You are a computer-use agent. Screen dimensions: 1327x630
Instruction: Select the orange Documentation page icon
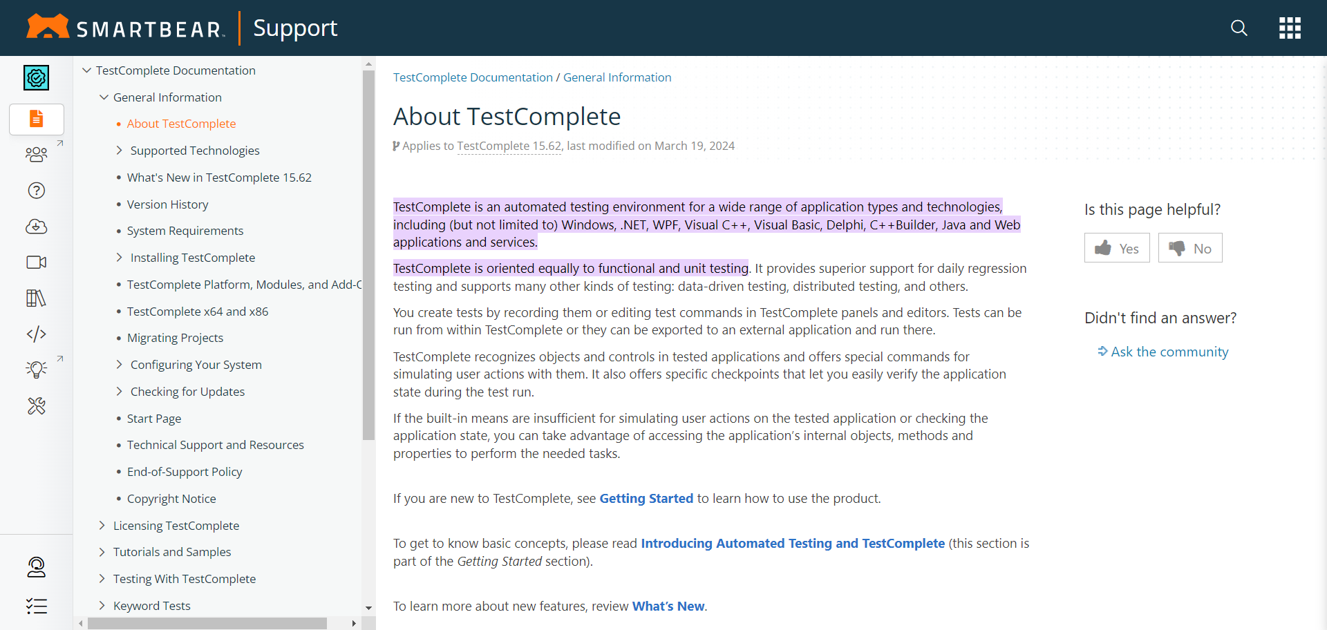click(x=37, y=119)
